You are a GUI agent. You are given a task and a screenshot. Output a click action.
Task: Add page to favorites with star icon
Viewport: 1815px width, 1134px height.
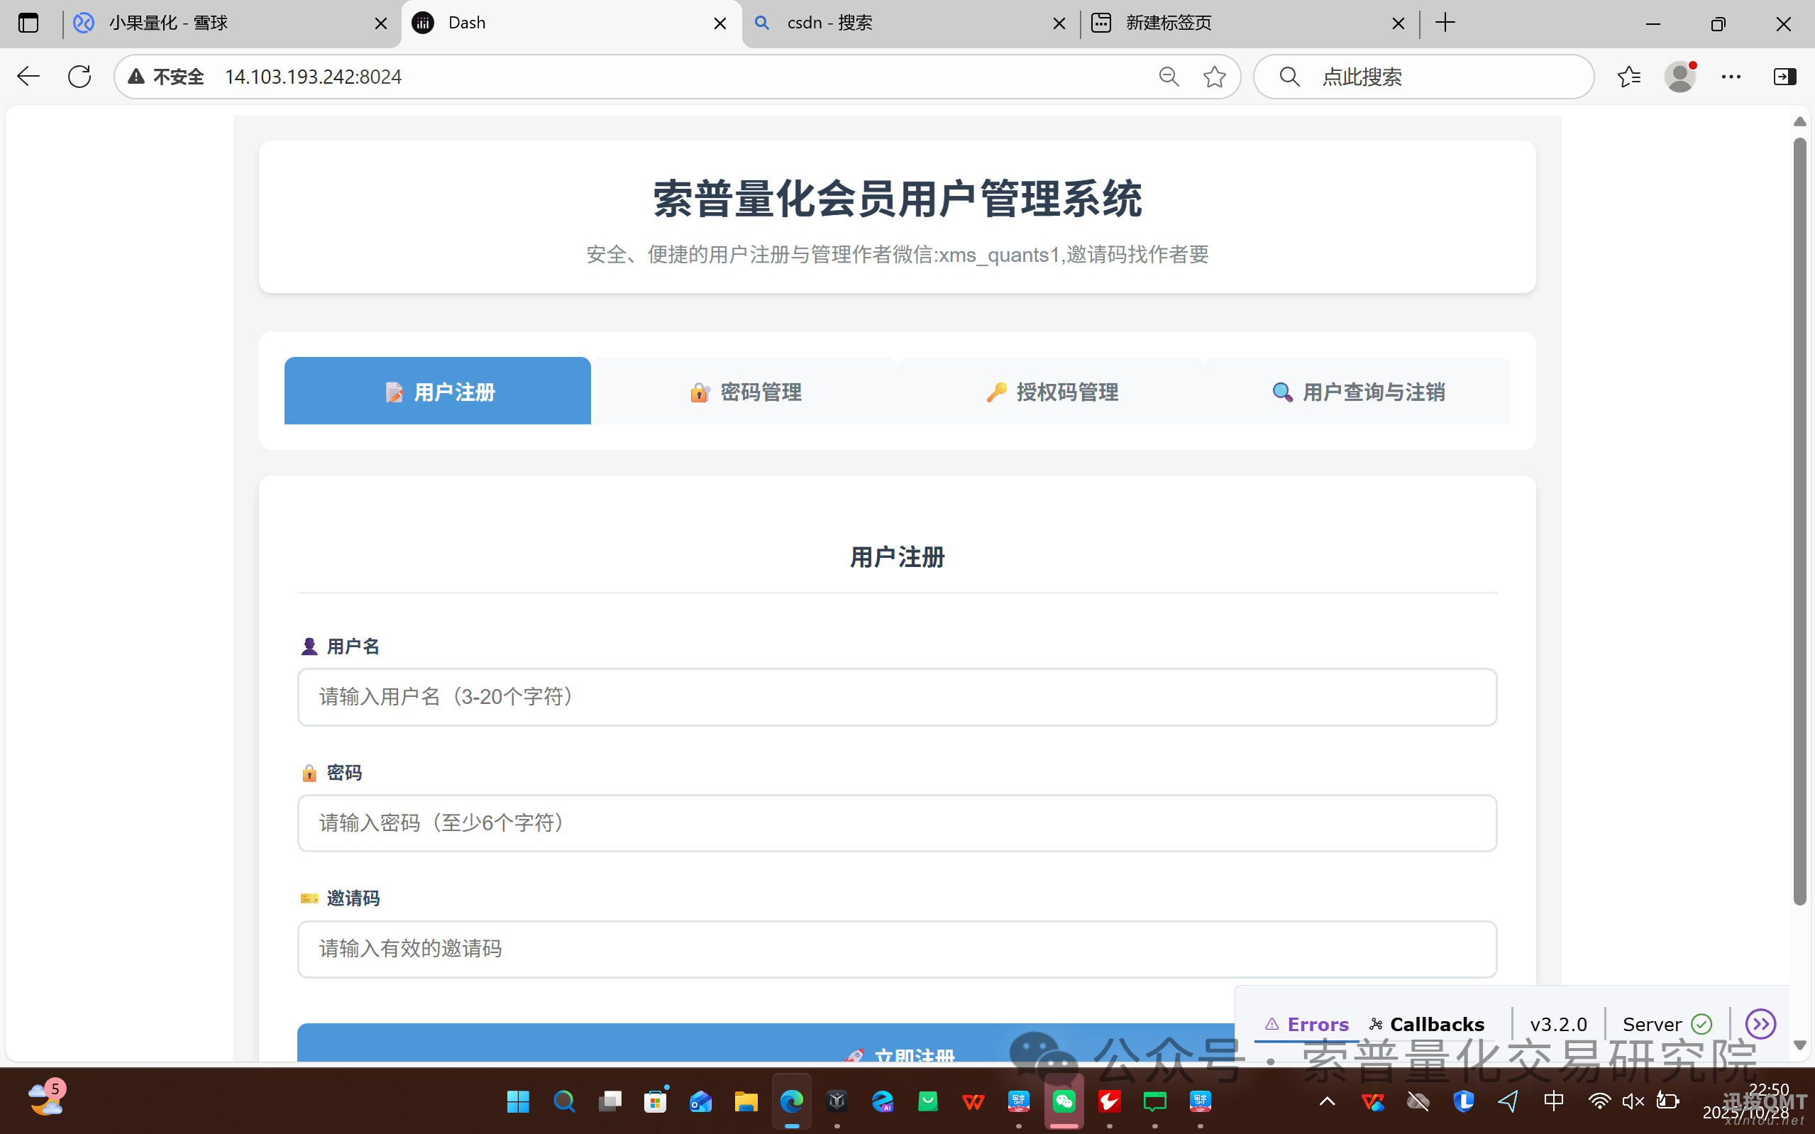[x=1214, y=77]
